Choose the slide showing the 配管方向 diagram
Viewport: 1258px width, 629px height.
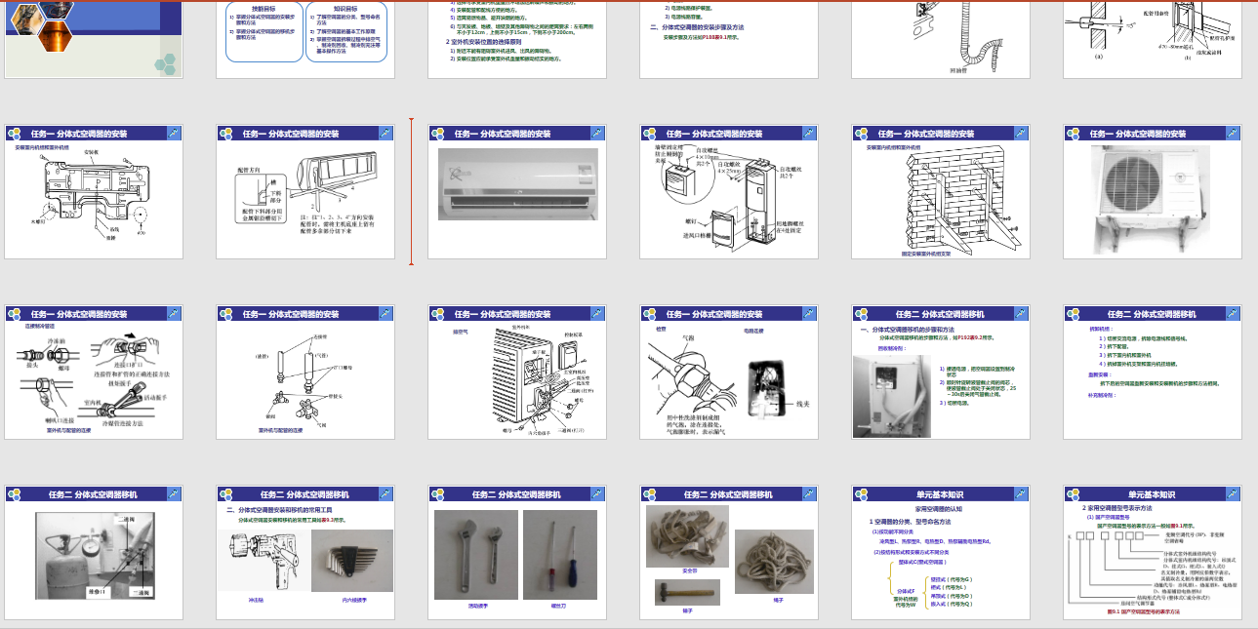305,191
